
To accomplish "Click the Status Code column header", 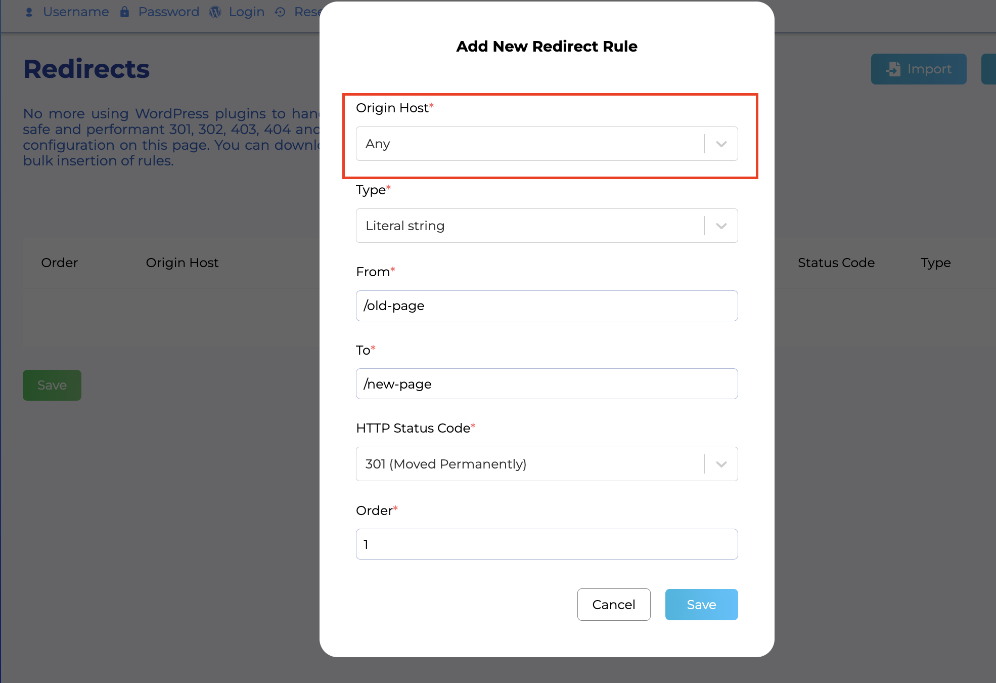I will (836, 263).
